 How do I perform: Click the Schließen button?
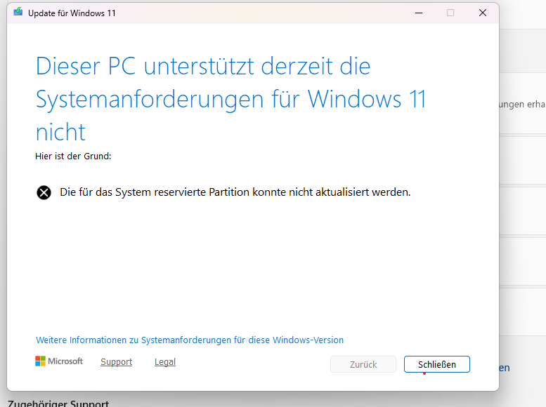[436, 364]
